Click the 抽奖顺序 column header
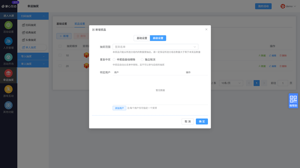Viewport: 300px width, 168px height. click(x=72, y=46)
